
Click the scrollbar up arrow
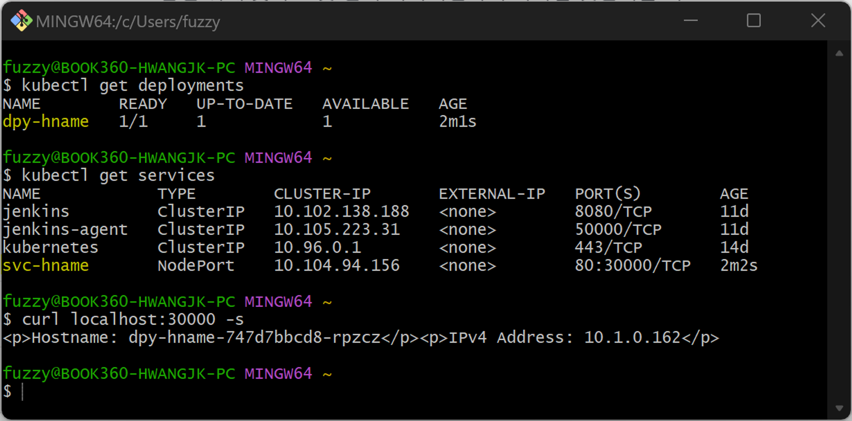point(839,54)
